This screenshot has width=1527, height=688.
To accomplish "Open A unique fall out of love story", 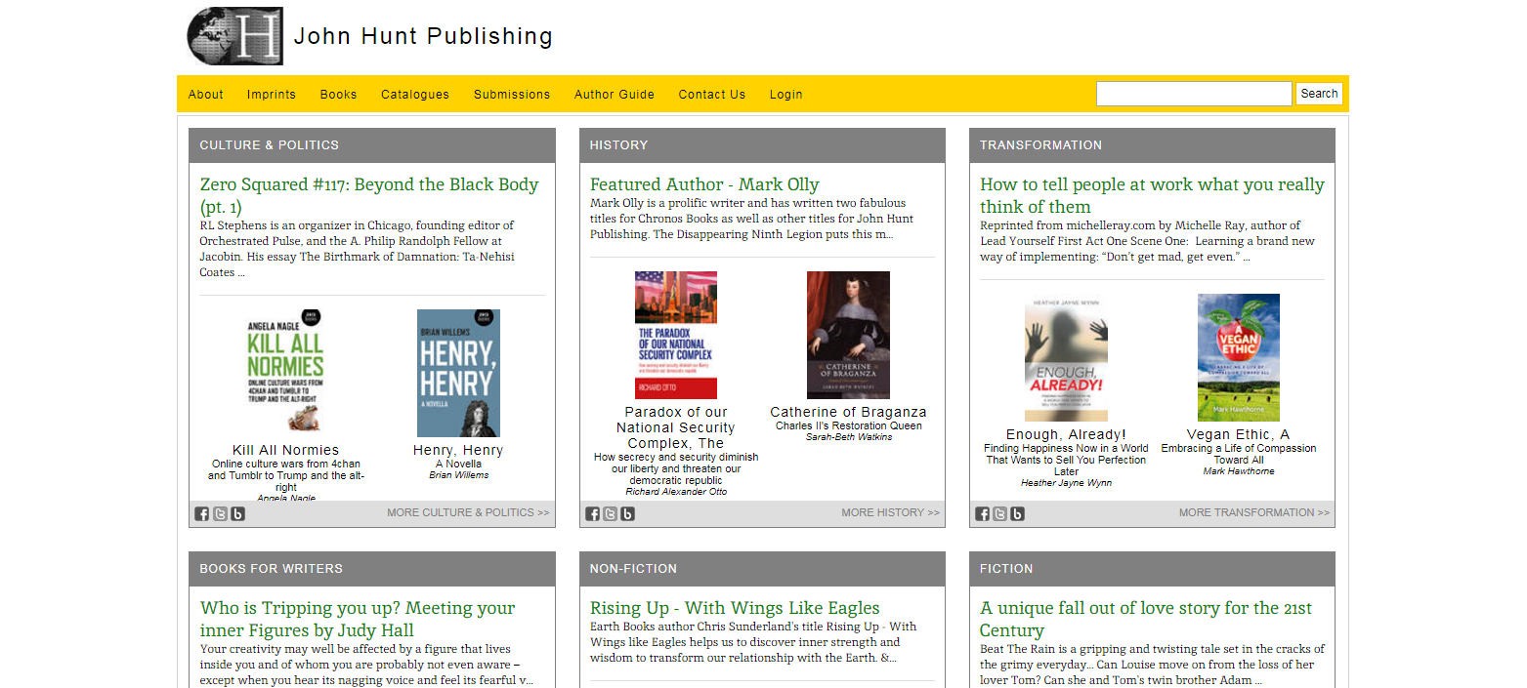I will click(1146, 619).
